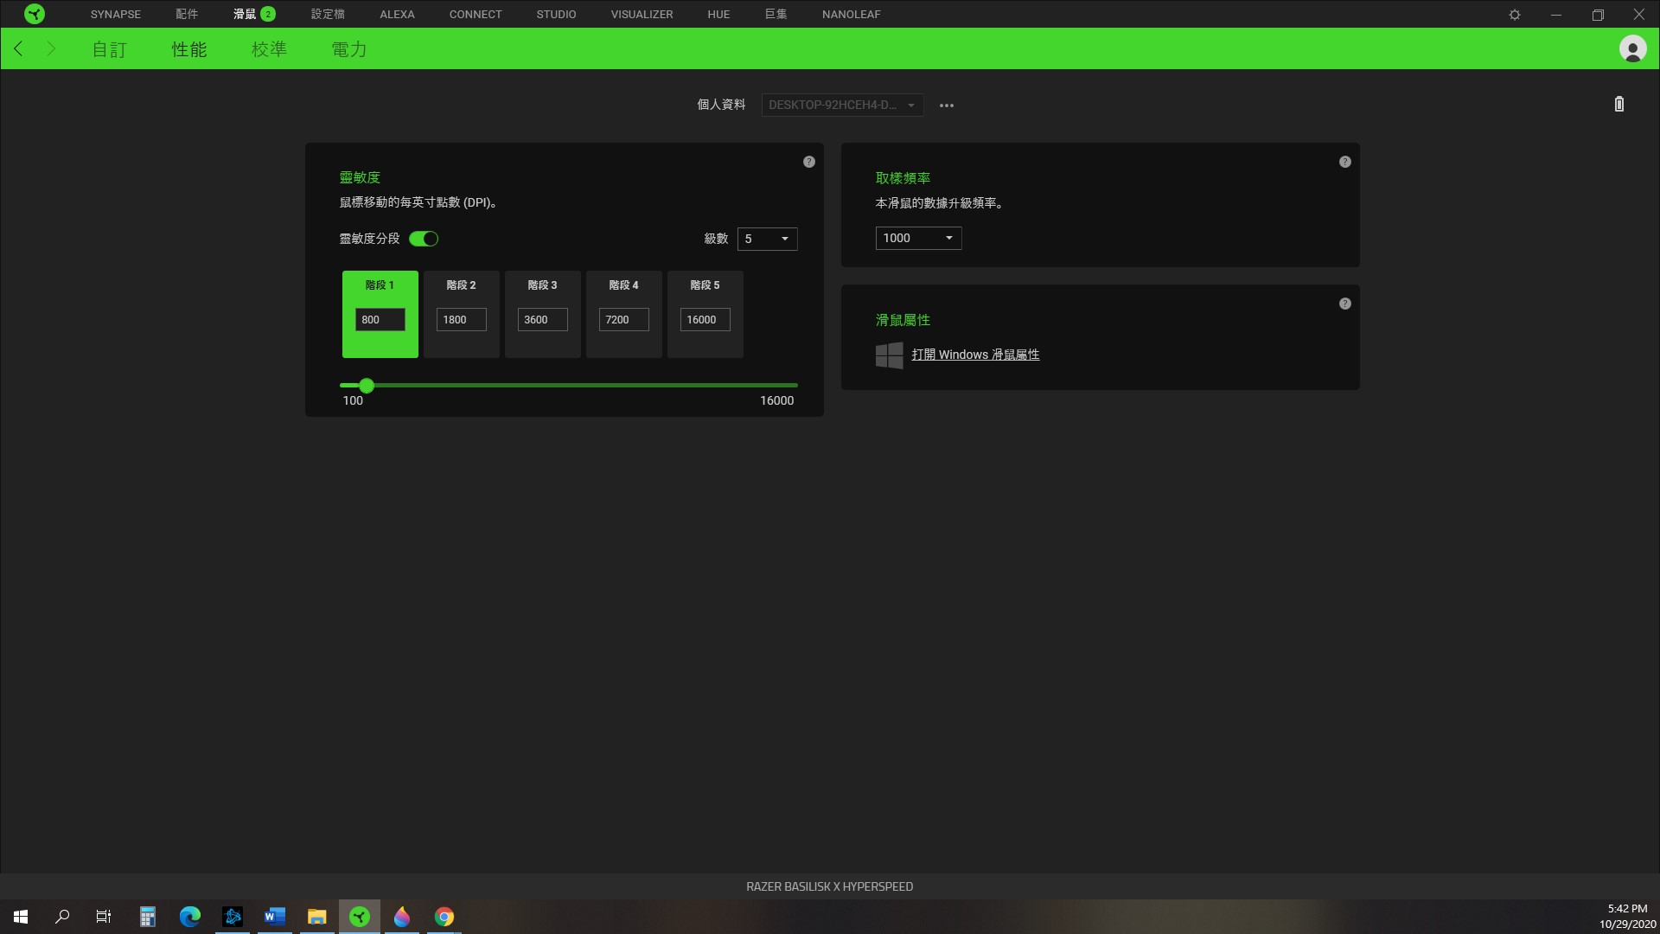This screenshot has width=1660, height=934.
Task: Click the DPI slider handle
Action: point(367,386)
